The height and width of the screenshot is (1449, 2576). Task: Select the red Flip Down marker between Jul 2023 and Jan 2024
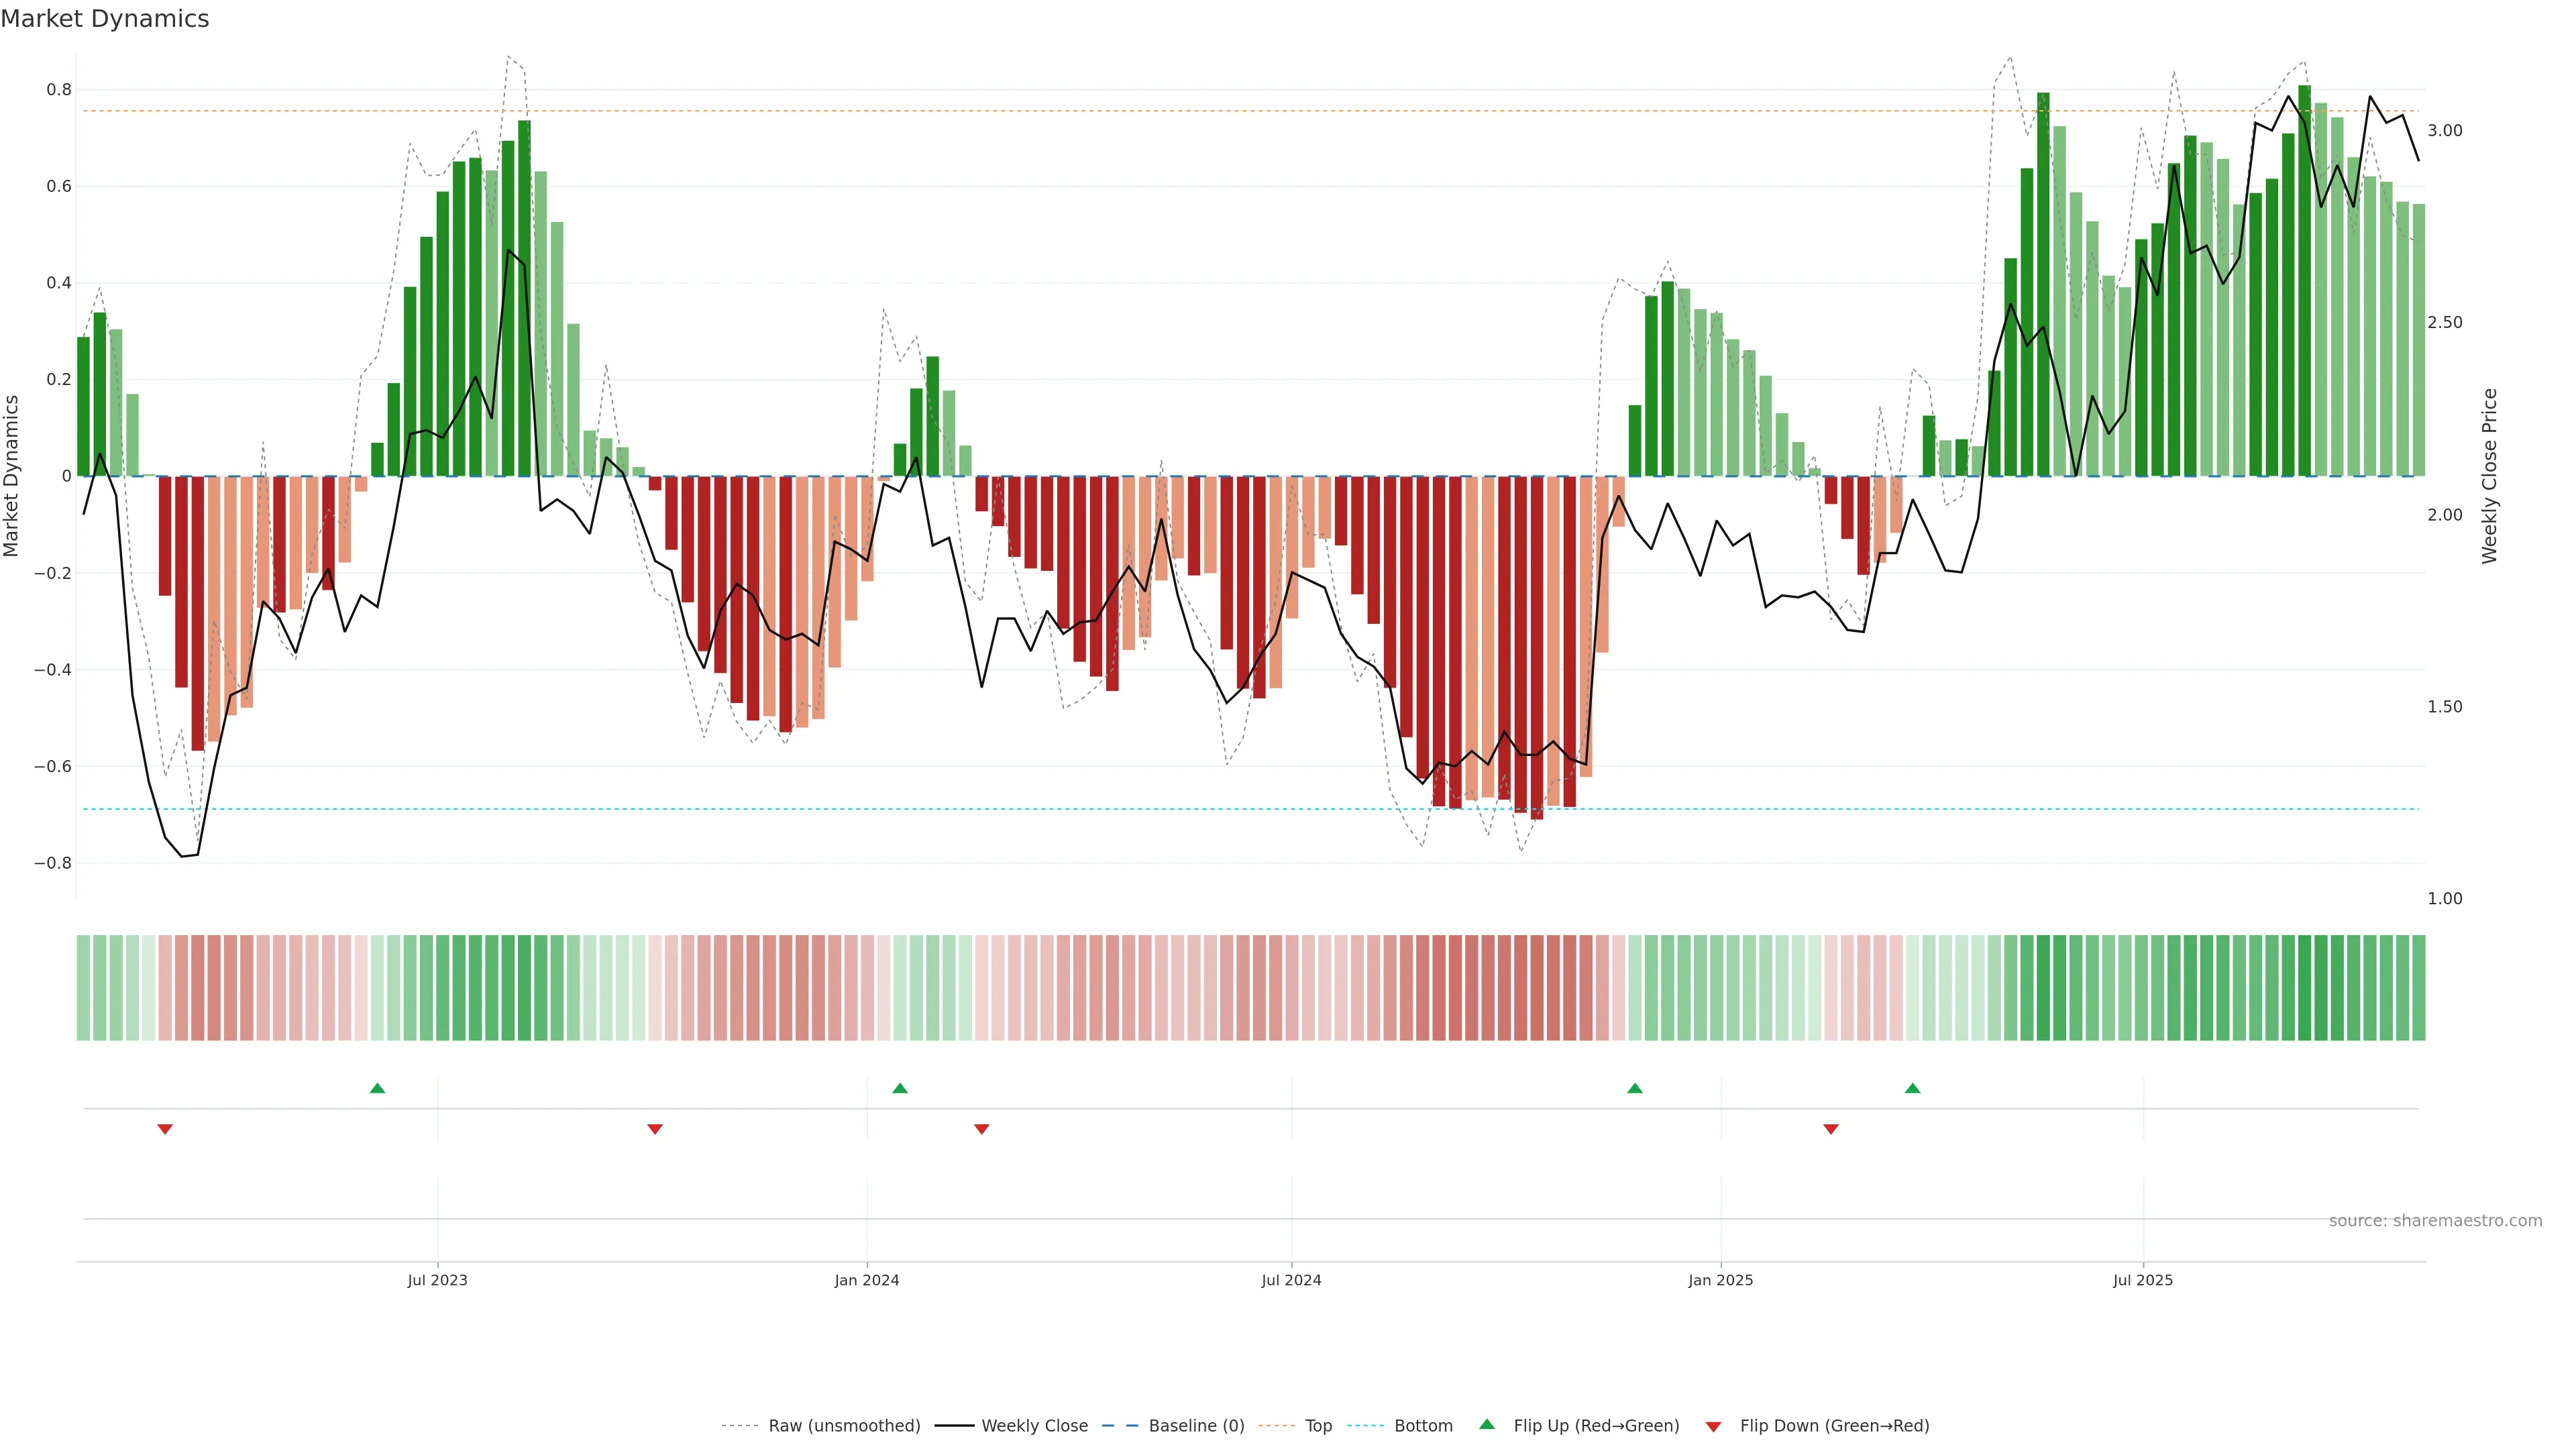[x=655, y=1129]
